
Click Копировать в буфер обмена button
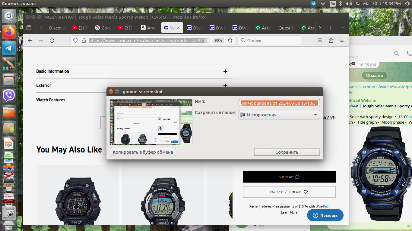click(x=143, y=152)
